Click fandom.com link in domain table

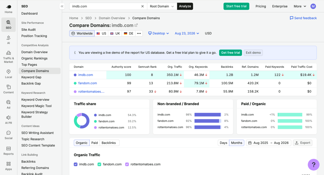point(87,83)
